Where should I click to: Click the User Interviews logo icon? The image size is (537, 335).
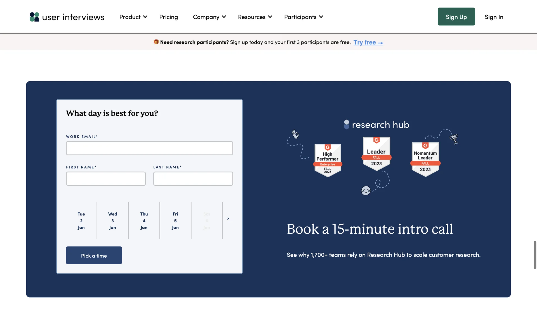click(x=34, y=17)
